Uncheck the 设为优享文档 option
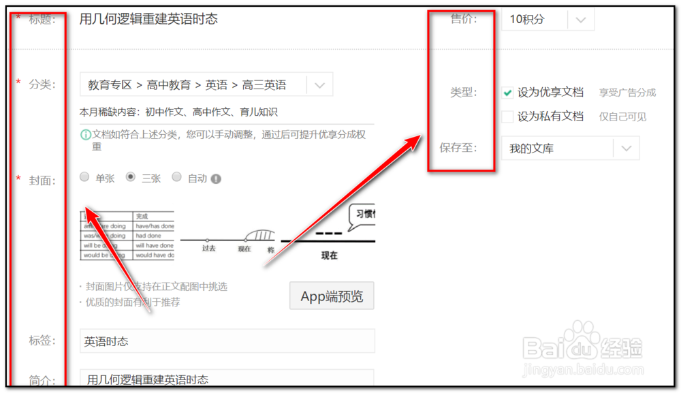Screen dimensions: 681x393 (507, 91)
